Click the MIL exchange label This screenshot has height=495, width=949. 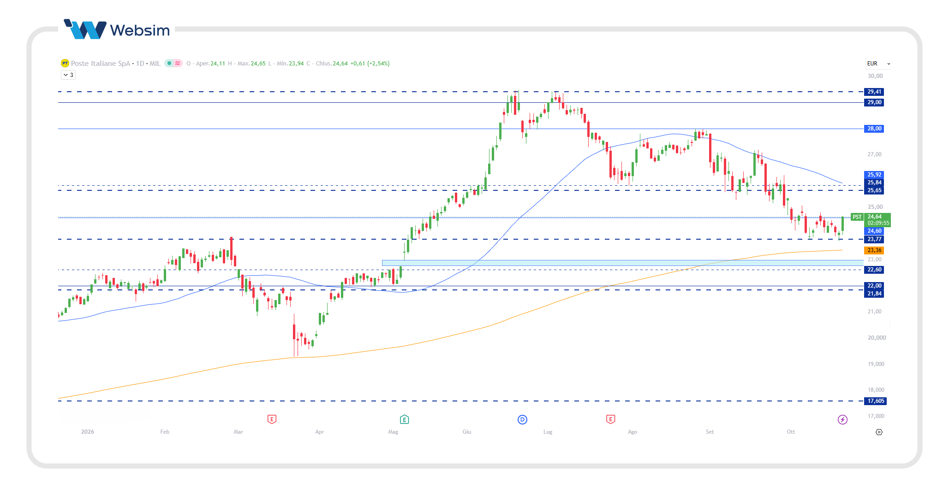point(155,64)
